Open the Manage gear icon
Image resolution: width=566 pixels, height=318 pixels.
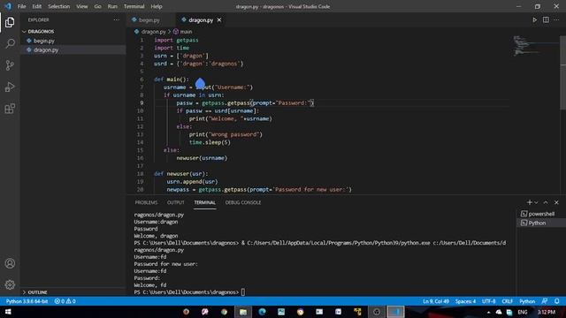click(10, 284)
